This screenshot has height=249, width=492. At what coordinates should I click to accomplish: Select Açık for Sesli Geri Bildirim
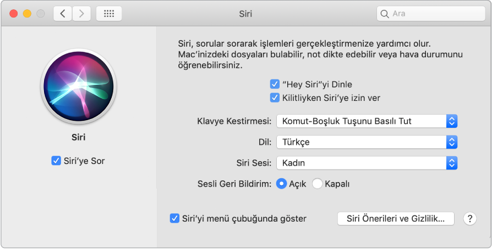[x=281, y=184]
